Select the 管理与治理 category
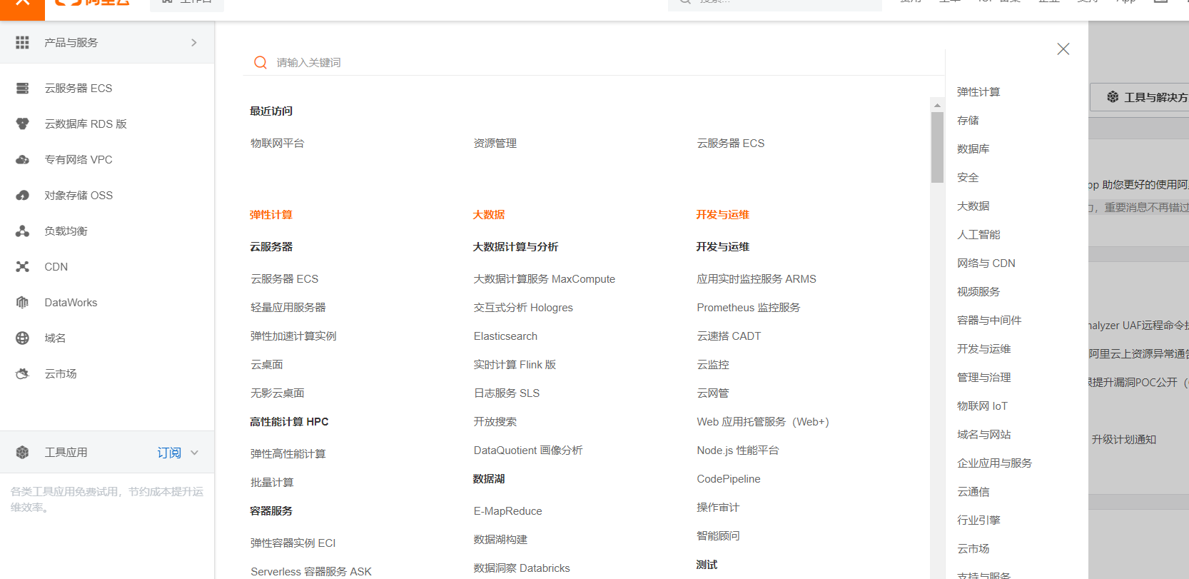 click(984, 378)
